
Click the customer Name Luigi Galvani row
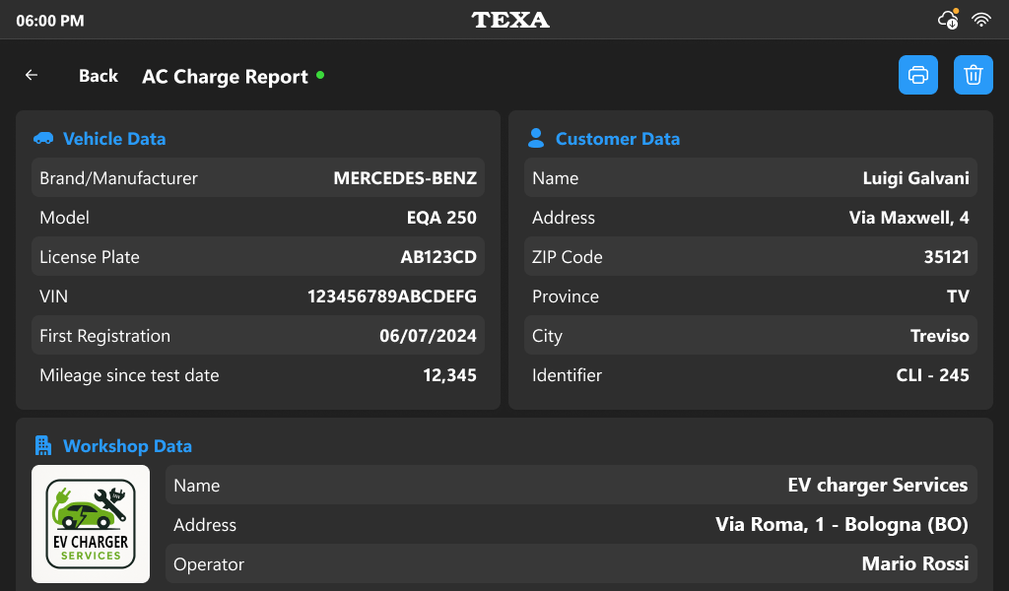(751, 178)
